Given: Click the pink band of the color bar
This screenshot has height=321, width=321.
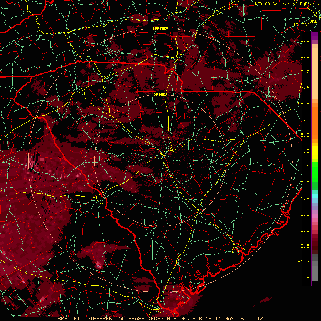Looking at the screenshot, I should (x=315, y=216).
